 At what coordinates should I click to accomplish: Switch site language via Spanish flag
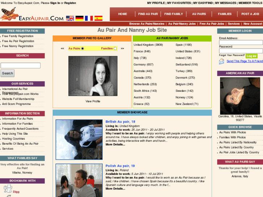[98, 18]
